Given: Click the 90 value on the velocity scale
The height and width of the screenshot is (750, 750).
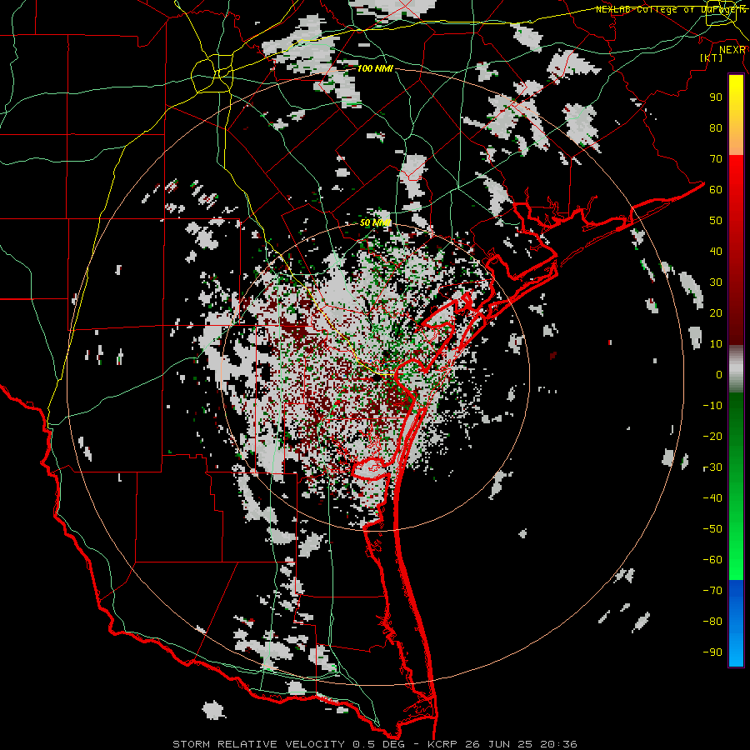Looking at the screenshot, I should pos(716,97).
